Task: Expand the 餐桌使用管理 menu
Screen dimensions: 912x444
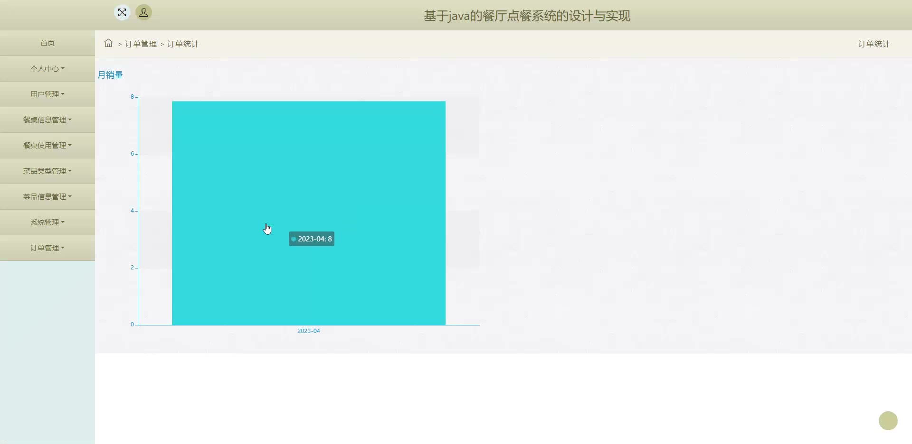Action: (47, 146)
